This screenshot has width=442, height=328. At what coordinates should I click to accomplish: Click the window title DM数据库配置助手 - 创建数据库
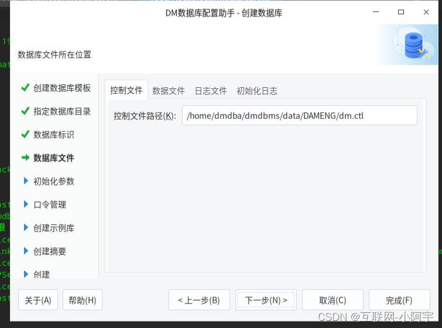point(224,13)
